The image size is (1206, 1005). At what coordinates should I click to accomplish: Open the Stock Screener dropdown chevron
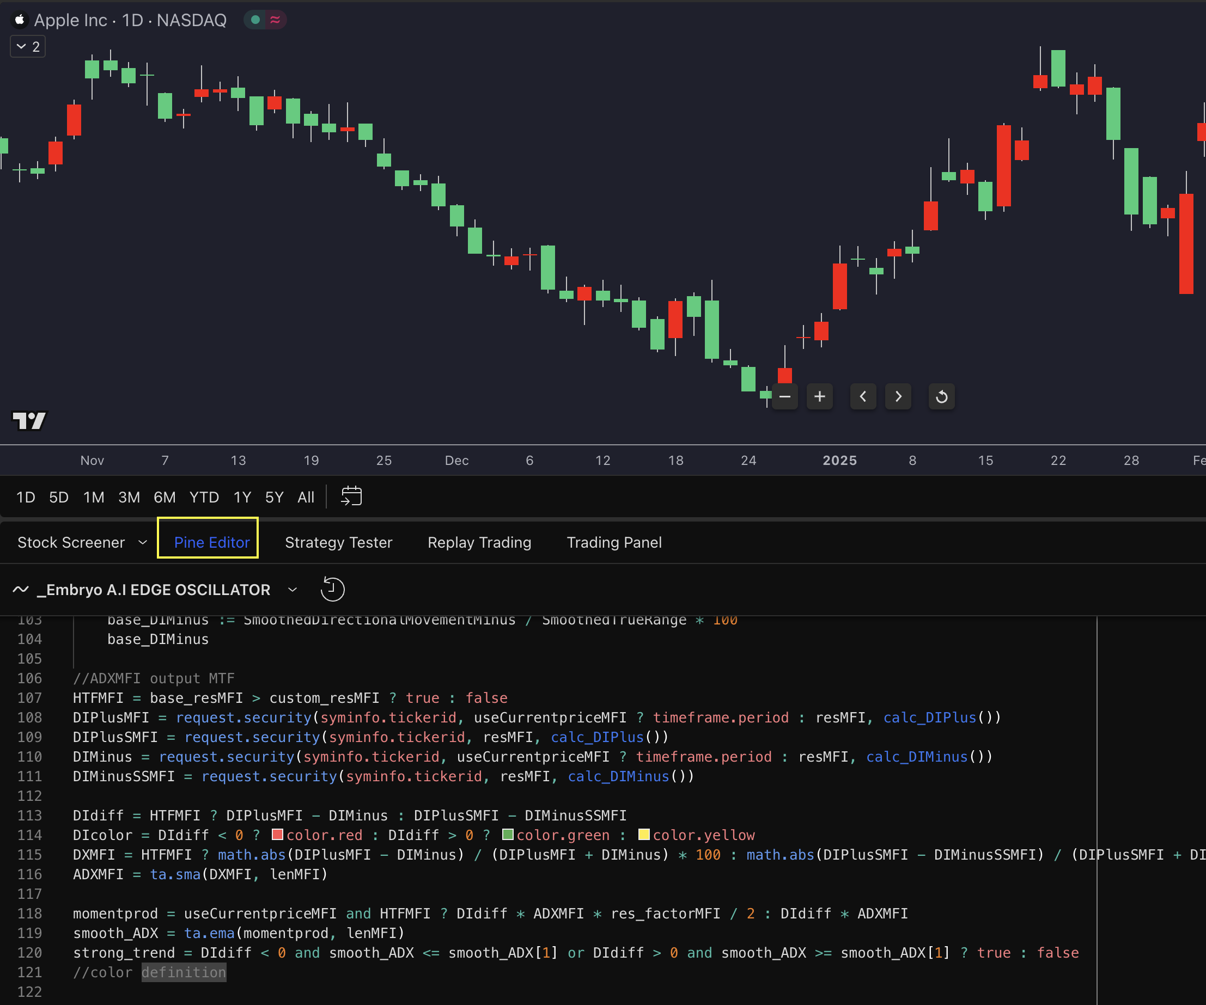pos(142,542)
